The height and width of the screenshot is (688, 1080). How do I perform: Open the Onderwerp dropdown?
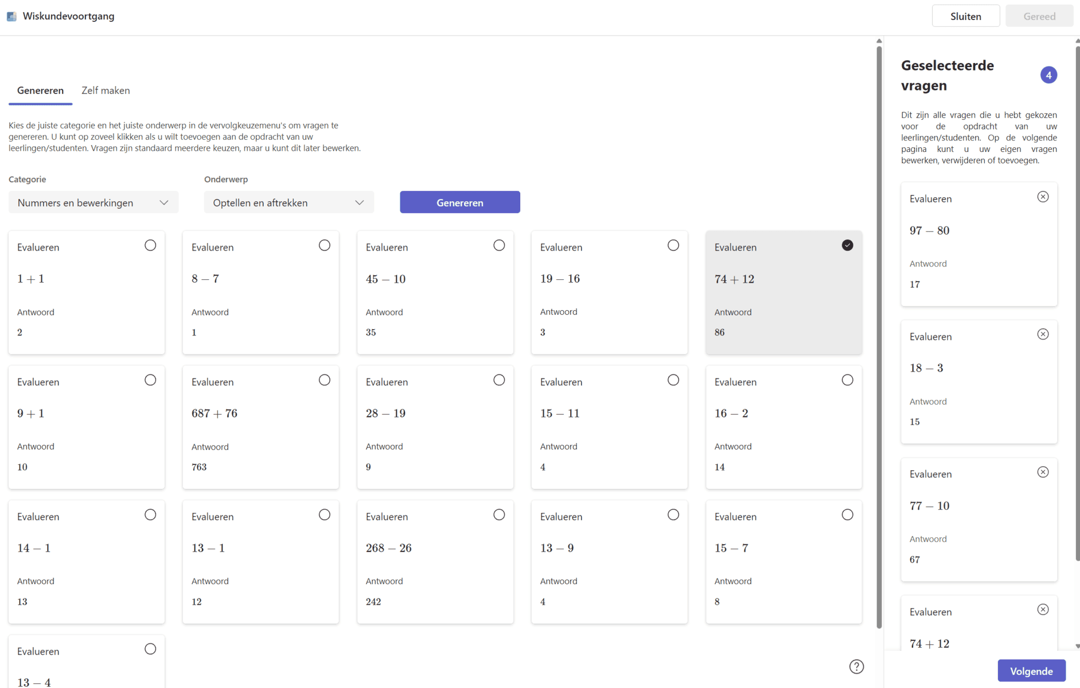pos(288,202)
